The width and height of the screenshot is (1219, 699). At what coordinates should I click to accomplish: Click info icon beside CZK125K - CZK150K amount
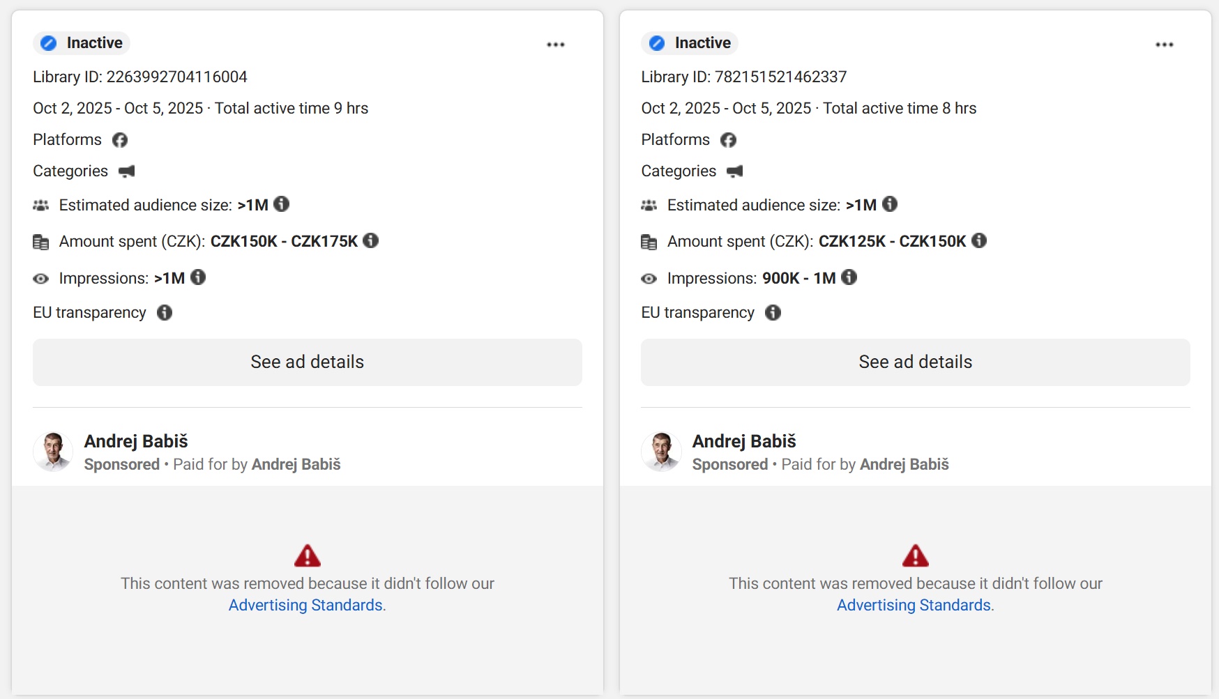tap(979, 240)
